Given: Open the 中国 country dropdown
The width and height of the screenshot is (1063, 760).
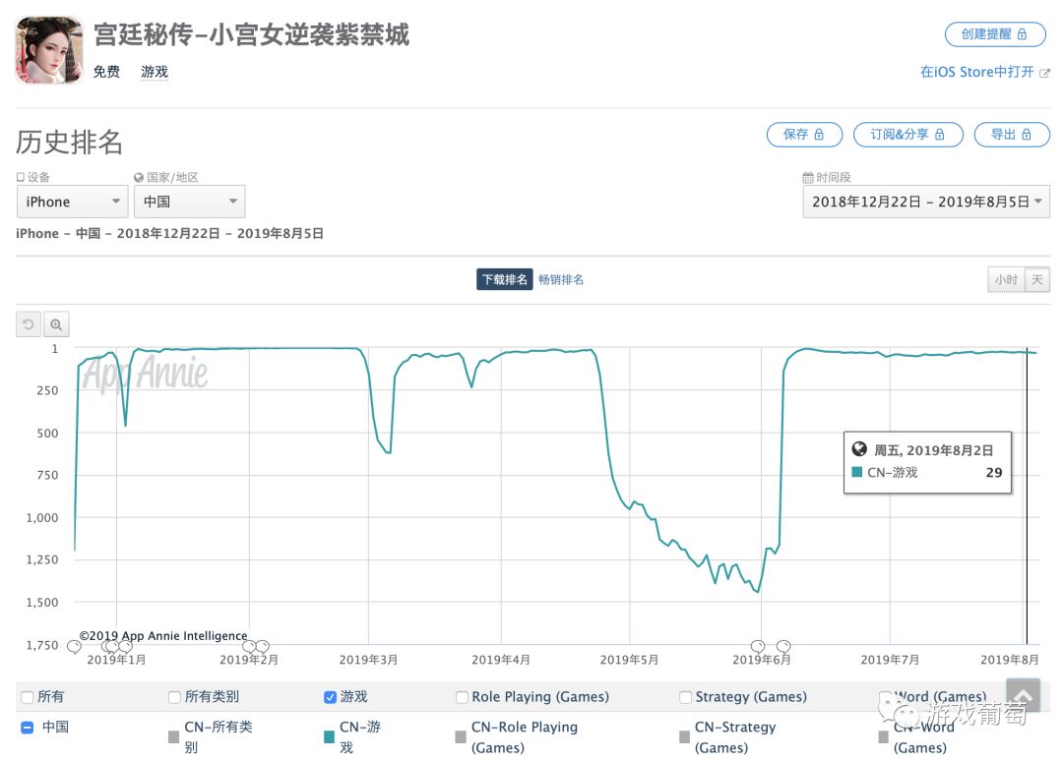Looking at the screenshot, I should click(x=189, y=202).
